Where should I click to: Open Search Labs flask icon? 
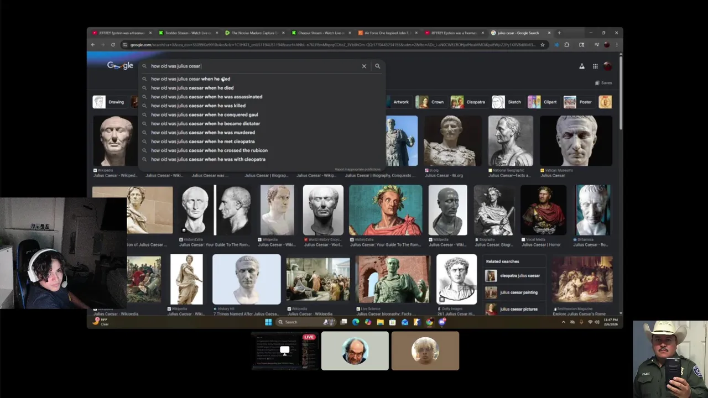click(x=582, y=66)
